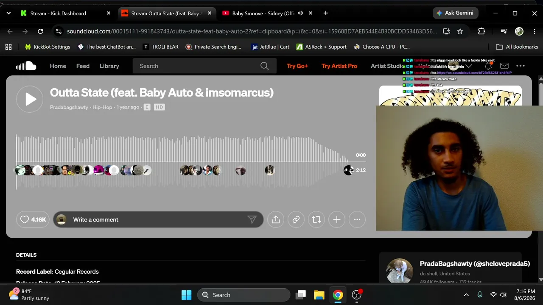This screenshot has height=305, width=543.
Task: Add the track to a playlist
Action: [x=337, y=219]
